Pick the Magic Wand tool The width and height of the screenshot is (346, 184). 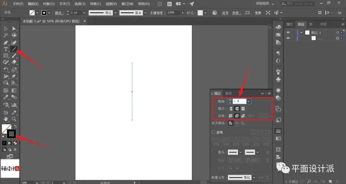tap(6, 35)
